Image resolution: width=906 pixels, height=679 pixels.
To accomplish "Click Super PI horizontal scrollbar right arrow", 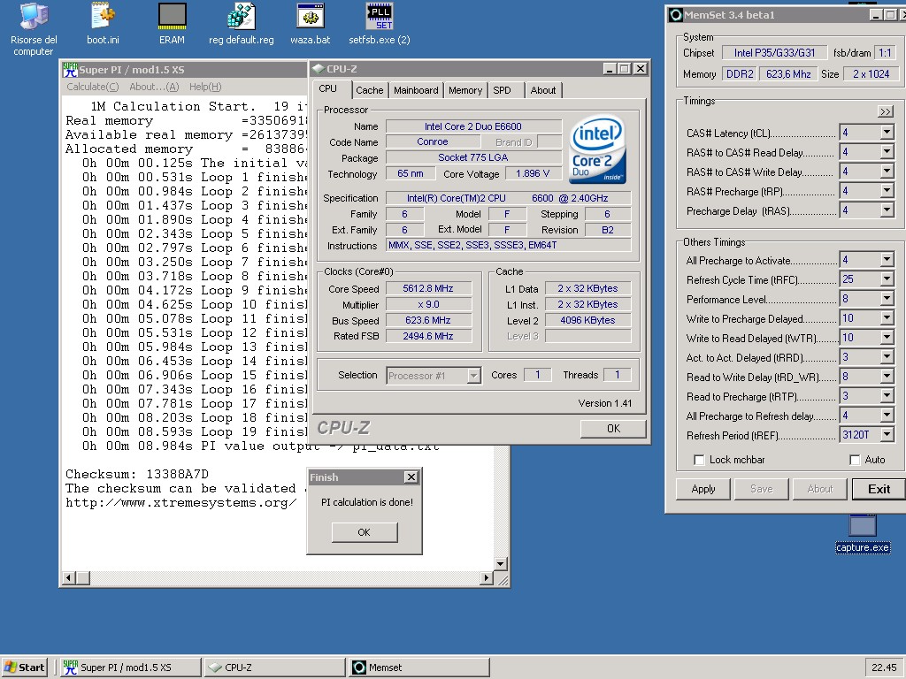I will point(487,577).
